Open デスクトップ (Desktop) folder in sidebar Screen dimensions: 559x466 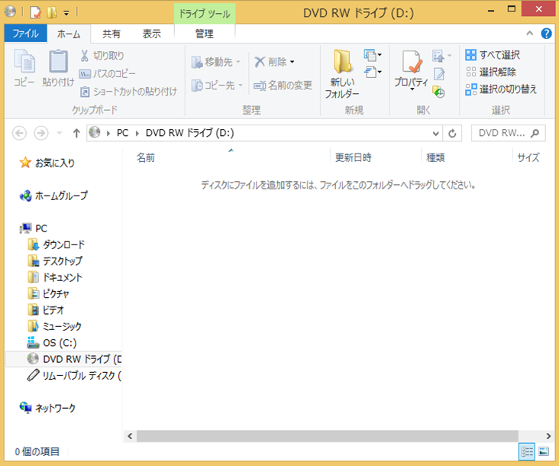[55, 261]
